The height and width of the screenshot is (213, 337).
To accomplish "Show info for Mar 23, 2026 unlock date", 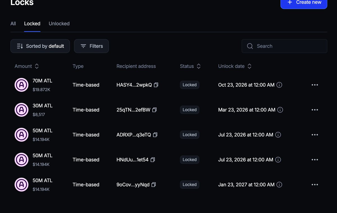I will (280, 110).
